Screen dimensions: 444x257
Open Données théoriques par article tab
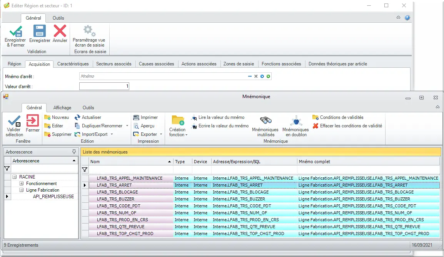point(337,64)
